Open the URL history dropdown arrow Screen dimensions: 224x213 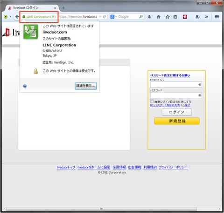[100, 17]
